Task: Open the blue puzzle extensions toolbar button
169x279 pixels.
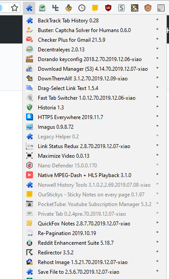Action: (x=29, y=8)
